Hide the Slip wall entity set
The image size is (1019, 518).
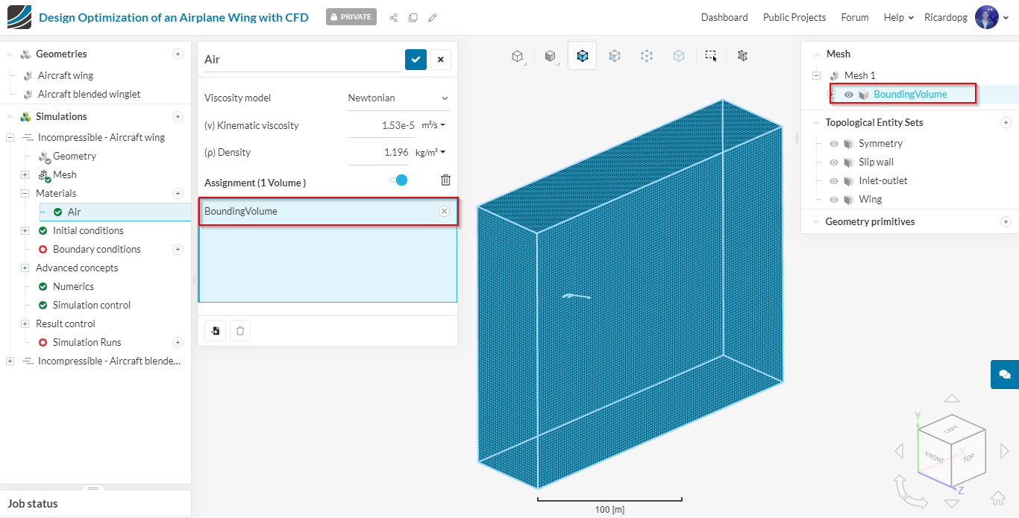834,162
